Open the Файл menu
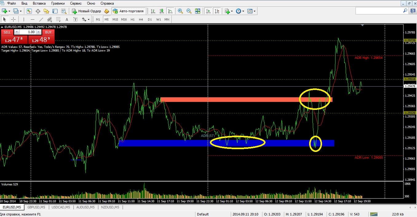The image size is (417, 217). [12, 3]
